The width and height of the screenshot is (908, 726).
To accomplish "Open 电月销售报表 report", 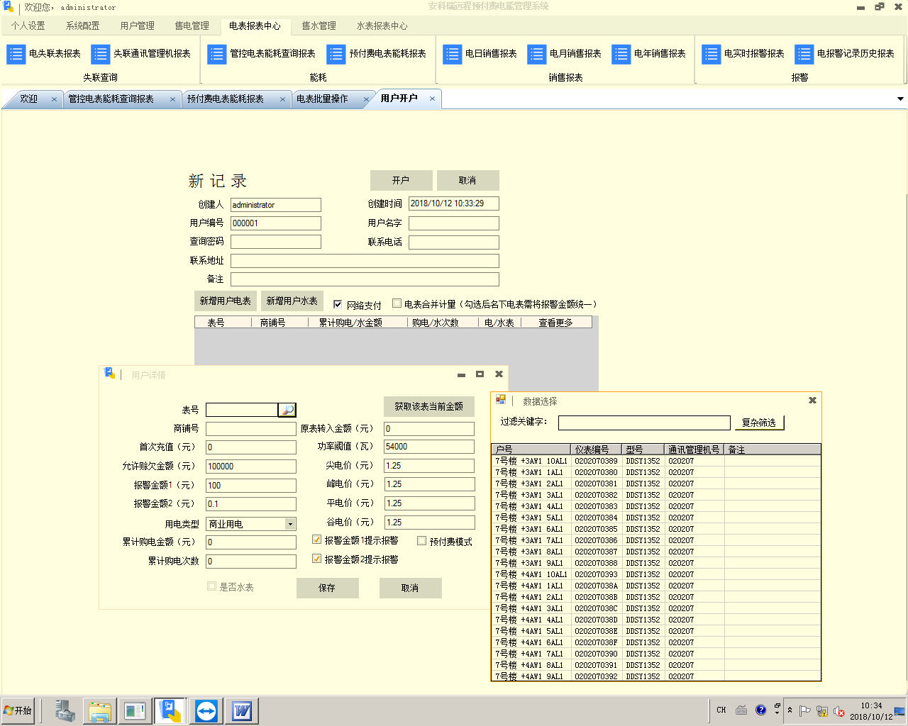I will pyautogui.click(x=565, y=54).
